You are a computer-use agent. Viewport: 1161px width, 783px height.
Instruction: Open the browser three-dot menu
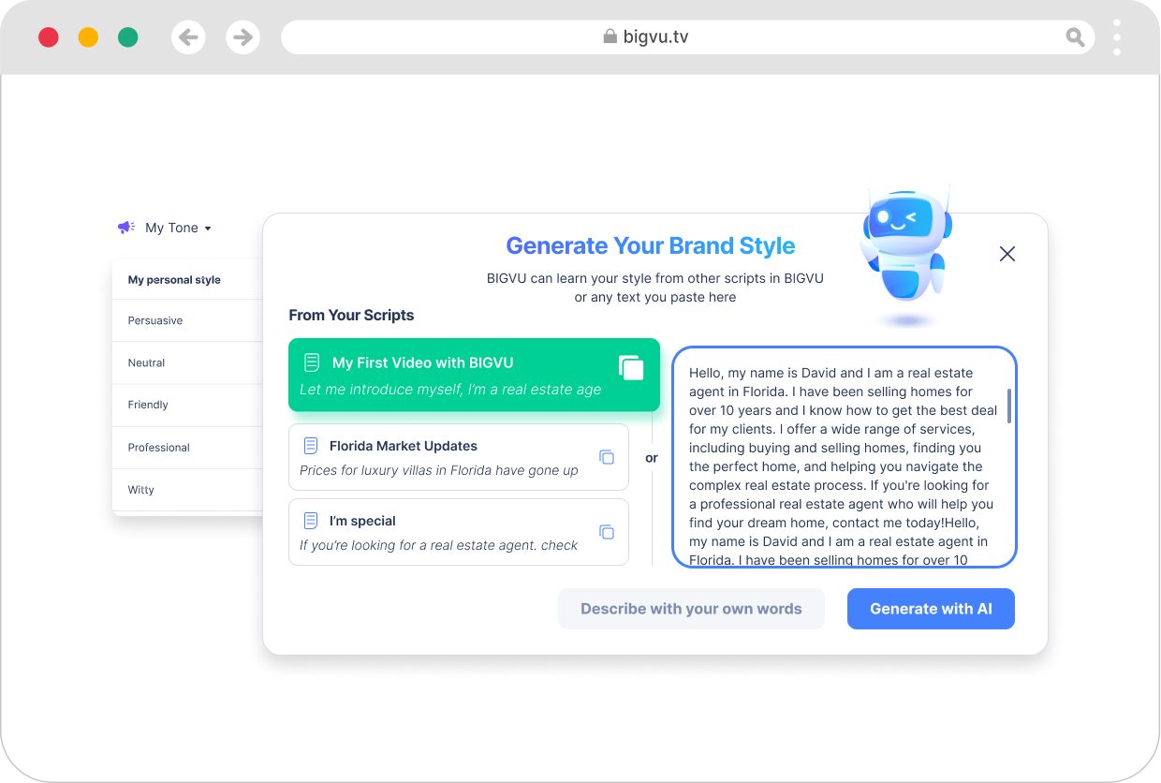tap(1117, 37)
